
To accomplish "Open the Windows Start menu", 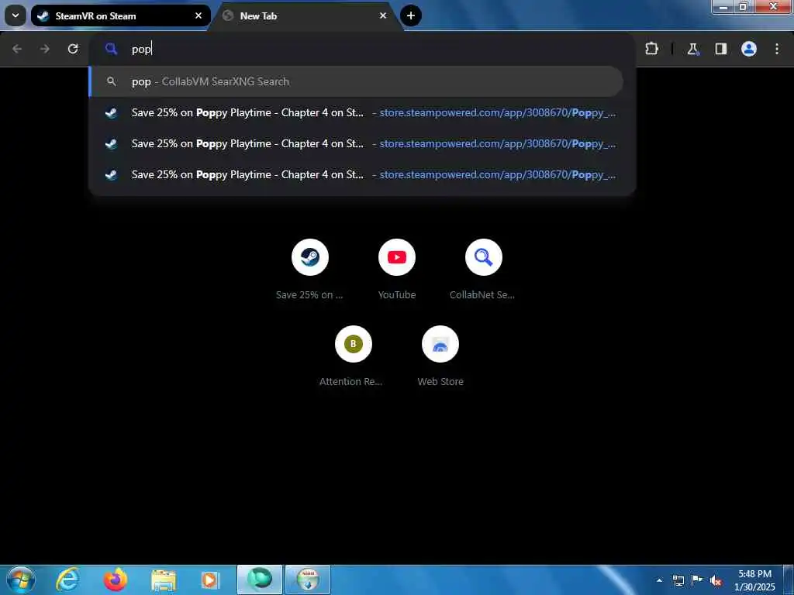I will 21,580.
